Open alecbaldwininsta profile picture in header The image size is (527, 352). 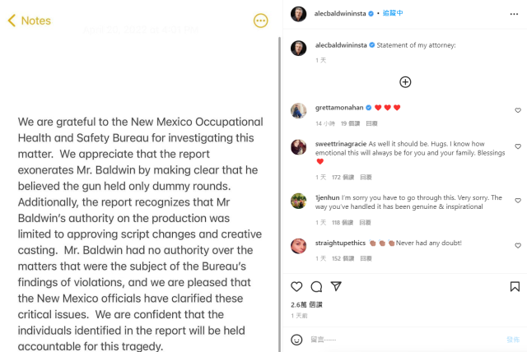298,14
